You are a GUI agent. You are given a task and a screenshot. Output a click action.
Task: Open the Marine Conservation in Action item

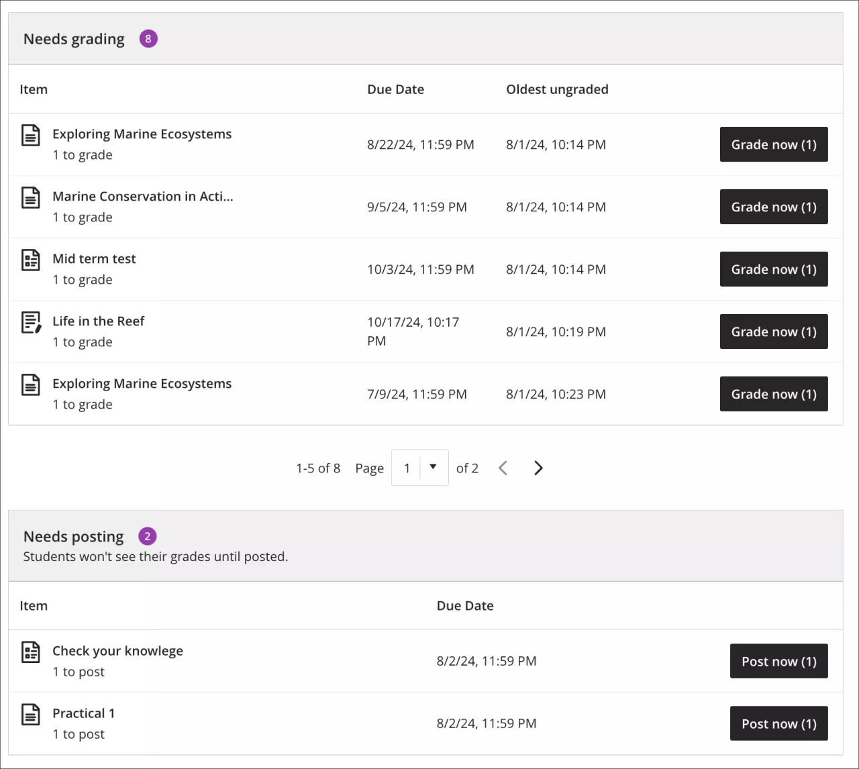(142, 197)
